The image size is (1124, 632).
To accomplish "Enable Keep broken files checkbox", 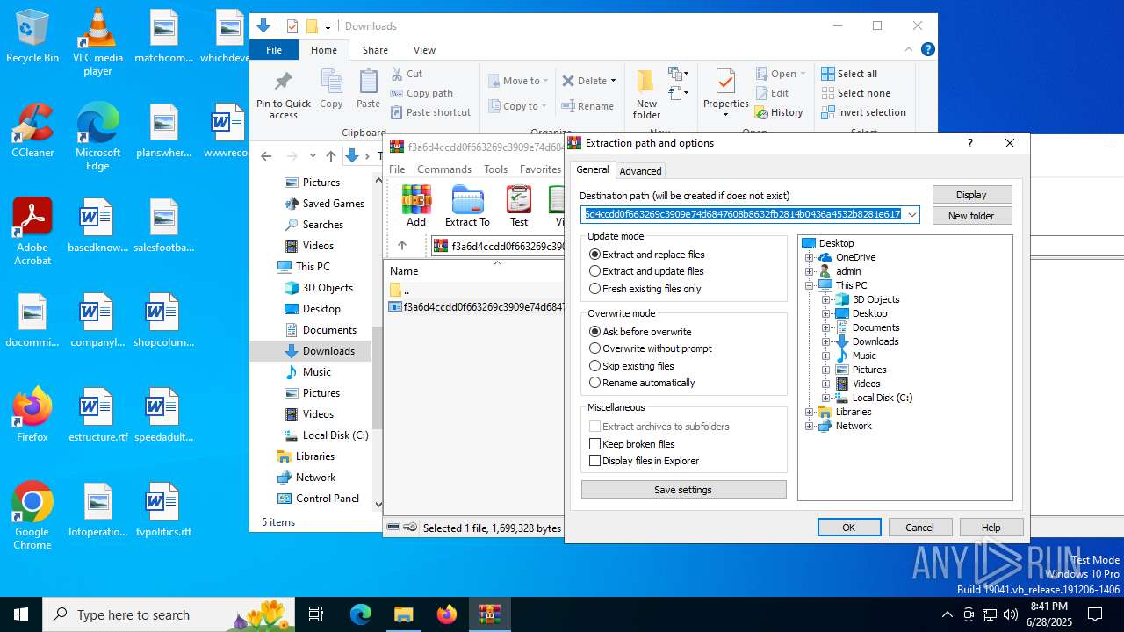I will 595,444.
